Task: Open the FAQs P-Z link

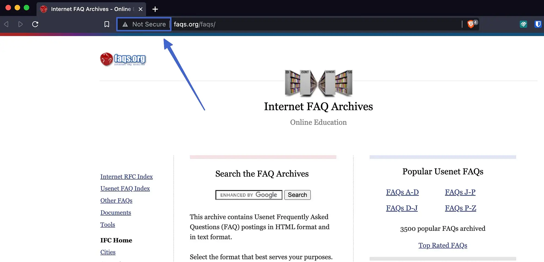Action: tap(460, 208)
